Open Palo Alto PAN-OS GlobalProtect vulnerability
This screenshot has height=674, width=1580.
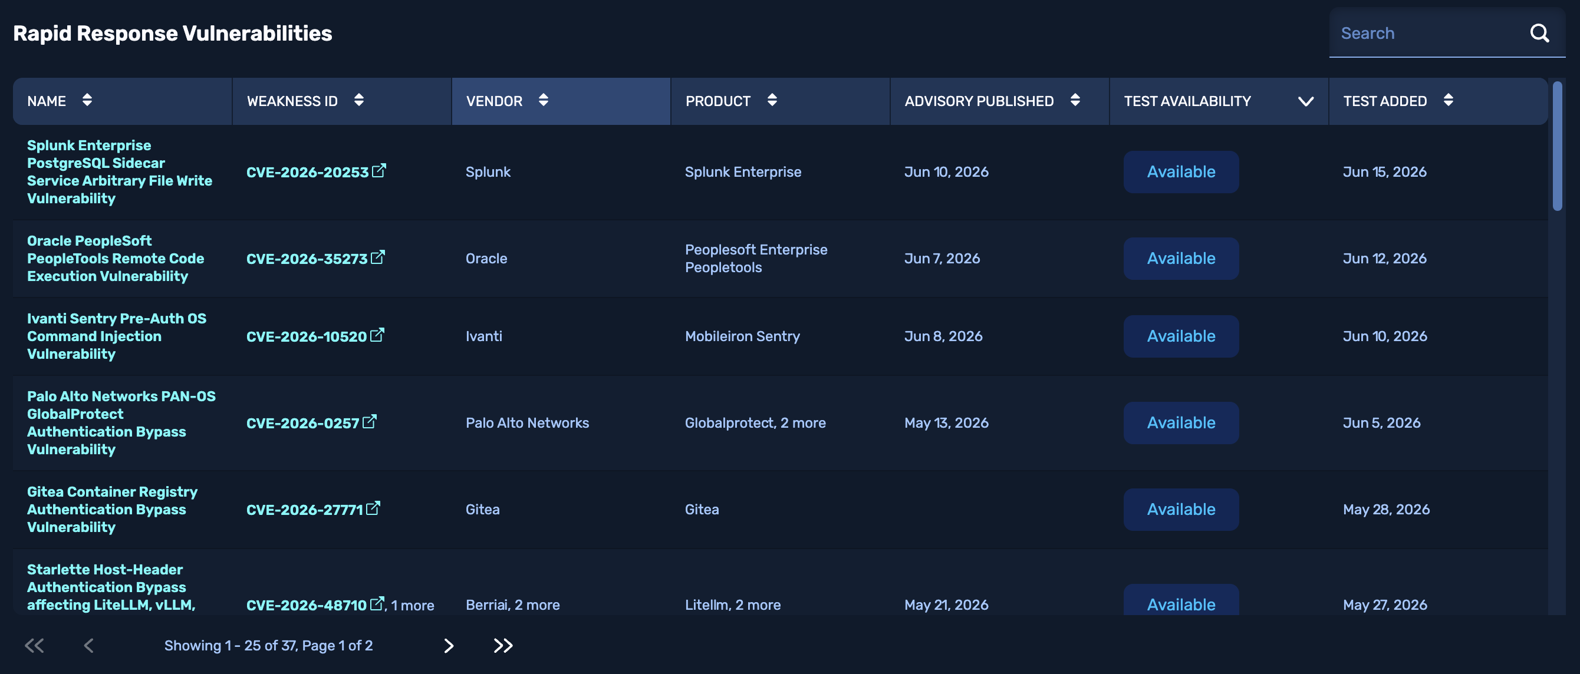tap(121, 422)
